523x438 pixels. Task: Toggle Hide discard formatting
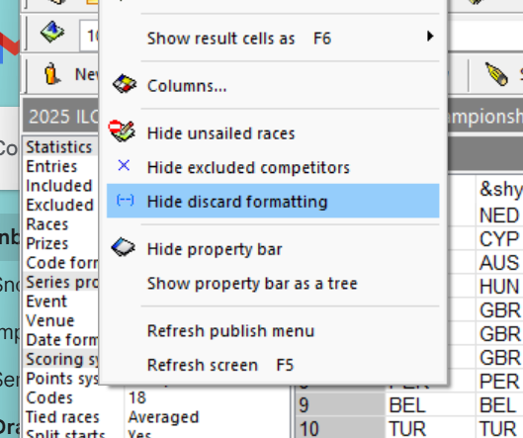[273, 201]
